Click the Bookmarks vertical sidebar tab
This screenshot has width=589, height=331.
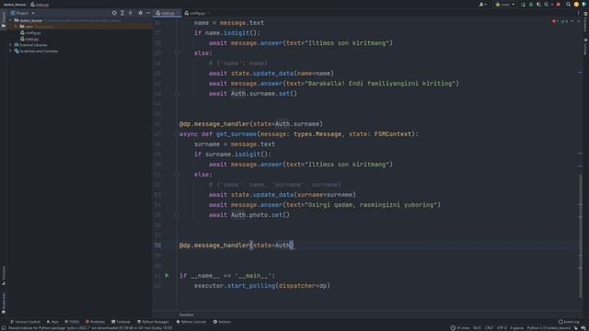coord(4,303)
